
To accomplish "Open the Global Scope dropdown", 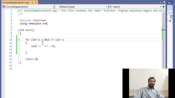I will click(107, 7).
